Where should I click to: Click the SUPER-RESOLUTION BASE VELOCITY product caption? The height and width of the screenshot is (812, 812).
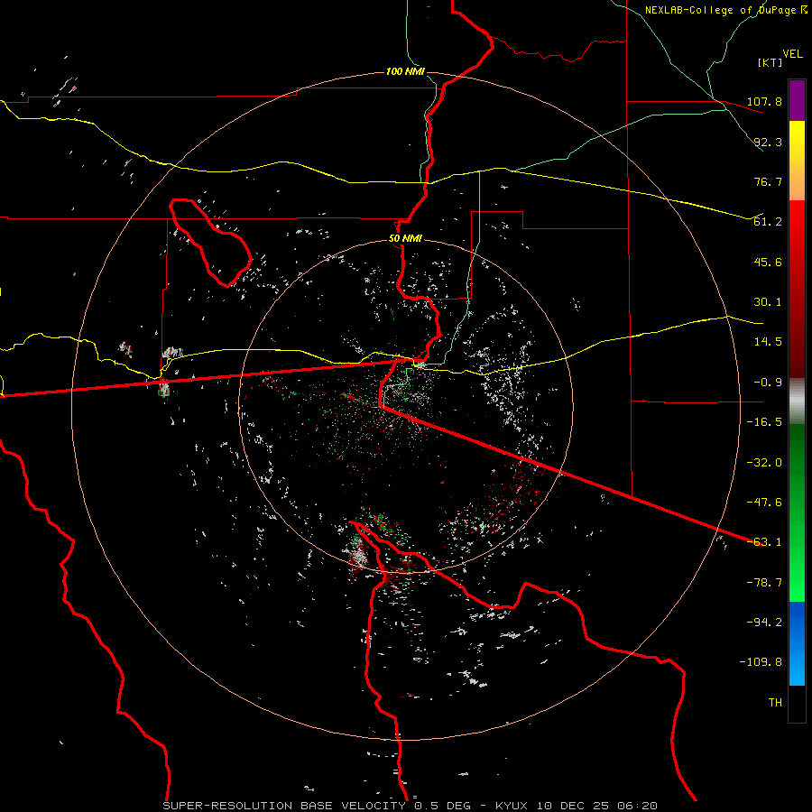(284, 806)
